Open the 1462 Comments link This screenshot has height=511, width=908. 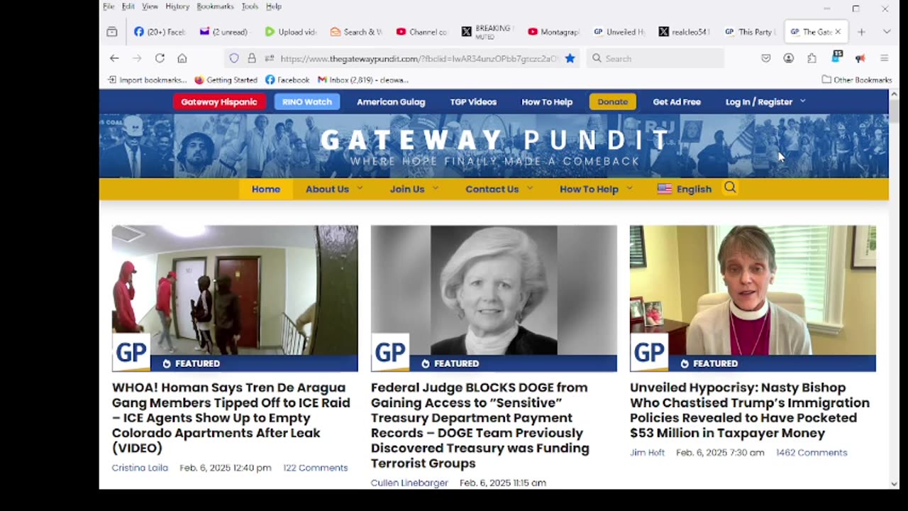[x=812, y=452]
